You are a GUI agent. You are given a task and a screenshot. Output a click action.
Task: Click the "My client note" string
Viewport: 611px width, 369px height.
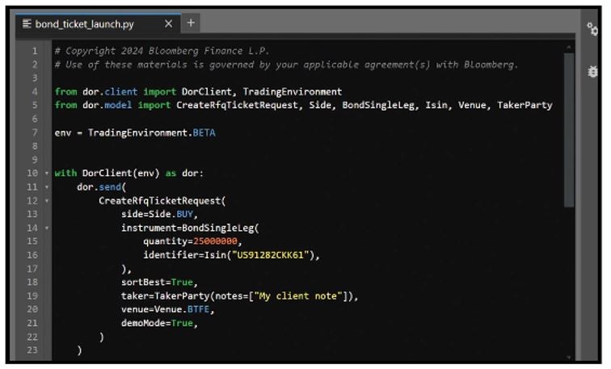(297, 296)
